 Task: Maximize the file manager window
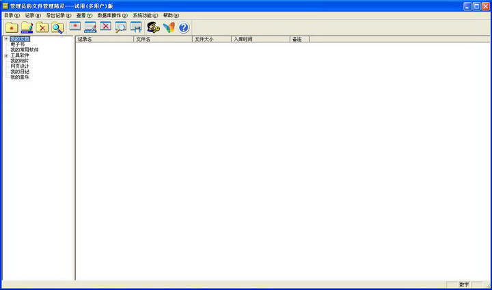pos(477,6)
